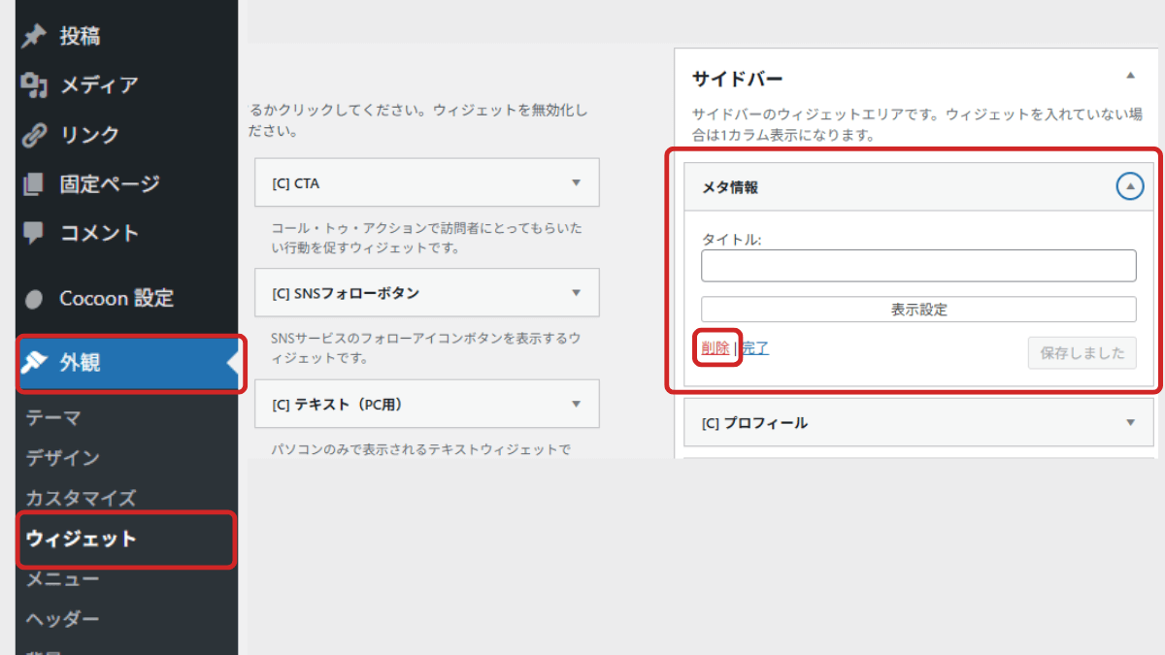Expand the [C] テキスト（PC用） widget arrow
1165x655 pixels.
pyautogui.click(x=576, y=404)
